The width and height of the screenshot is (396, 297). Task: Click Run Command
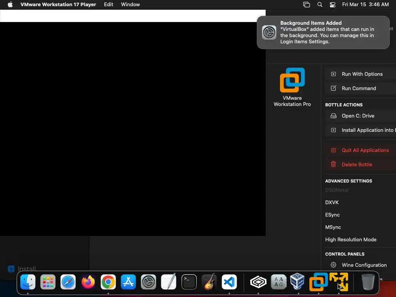pyautogui.click(x=360, y=89)
